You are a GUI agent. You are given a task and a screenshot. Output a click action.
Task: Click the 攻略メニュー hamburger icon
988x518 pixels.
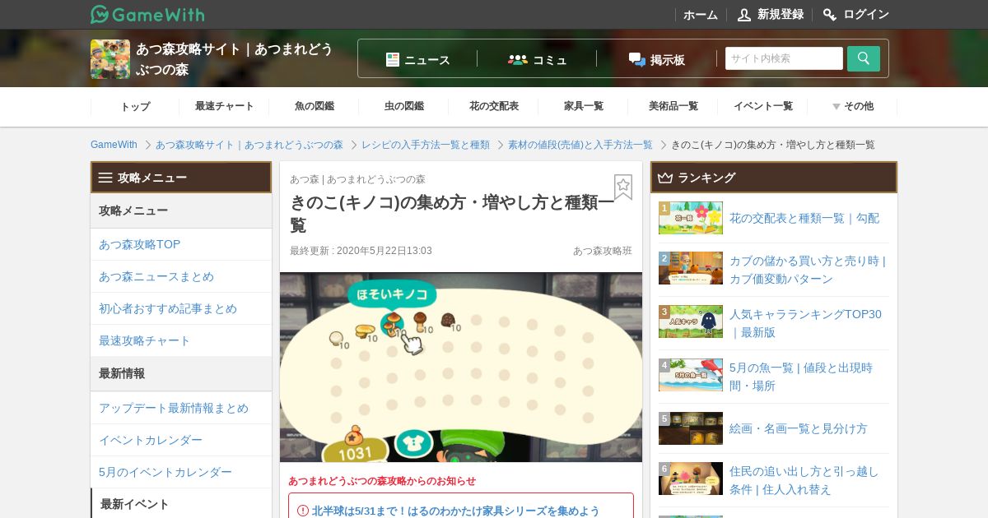[105, 178]
